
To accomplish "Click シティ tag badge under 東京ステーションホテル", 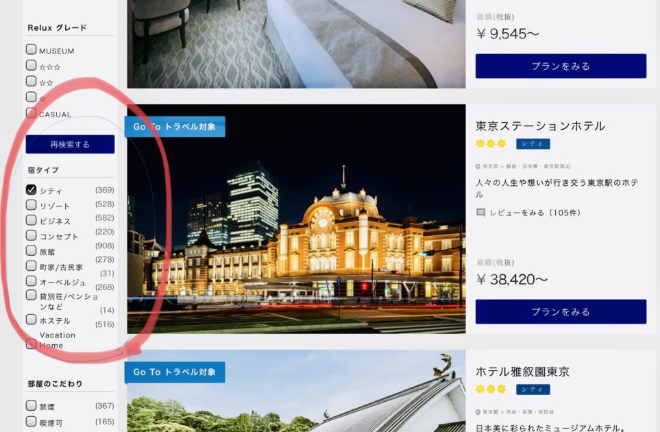I will (533, 144).
